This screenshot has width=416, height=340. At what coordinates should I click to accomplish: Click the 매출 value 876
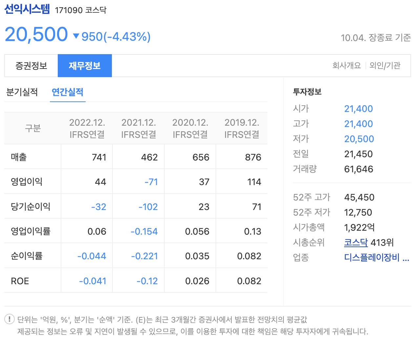(x=253, y=157)
